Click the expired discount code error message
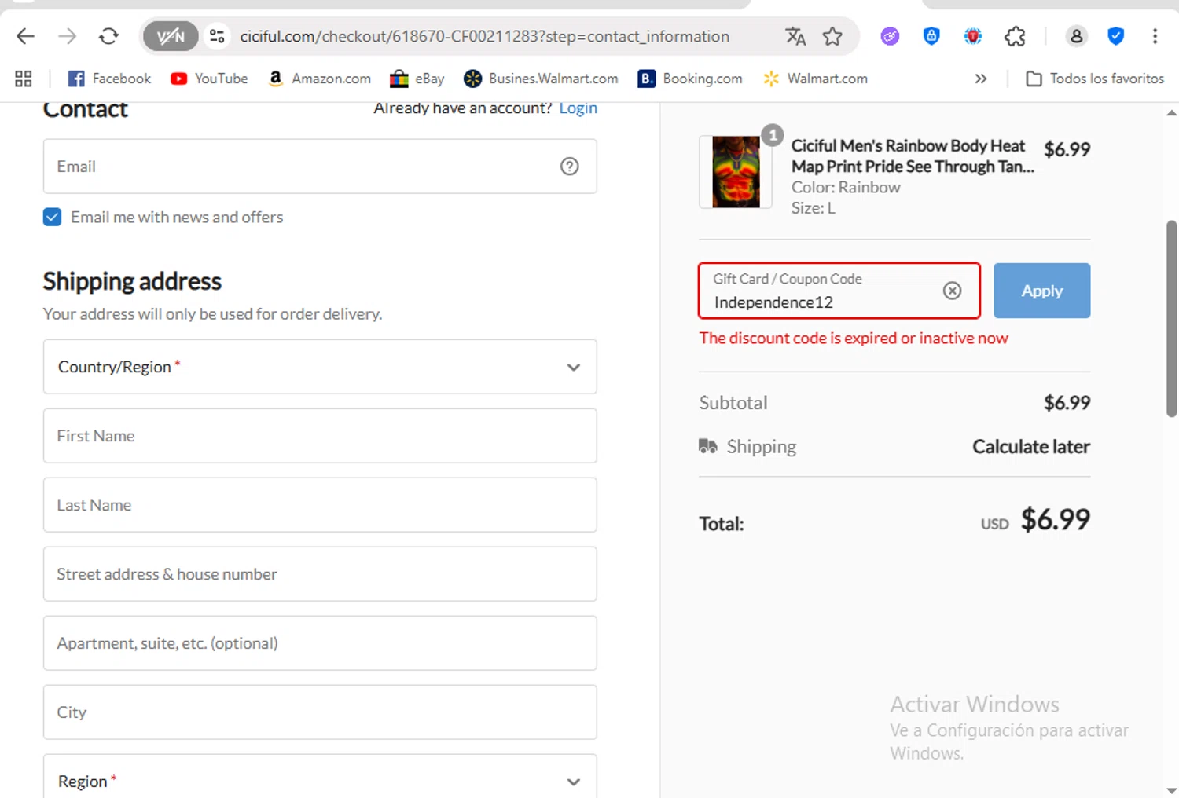The height and width of the screenshot is (798, 1179). 854,339
